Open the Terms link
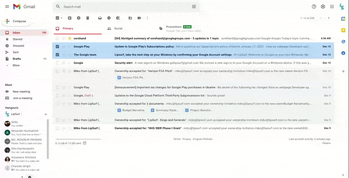Viewport: 349px width, 178px height. [x=177, y=139]
